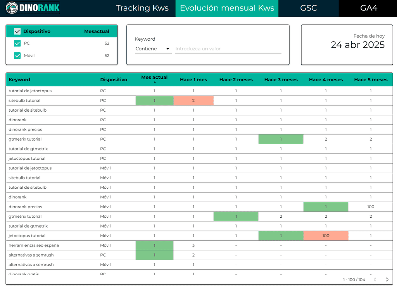397x286 pixels.
Task: Sort by Hace 4 meses header
Action: 326,79
